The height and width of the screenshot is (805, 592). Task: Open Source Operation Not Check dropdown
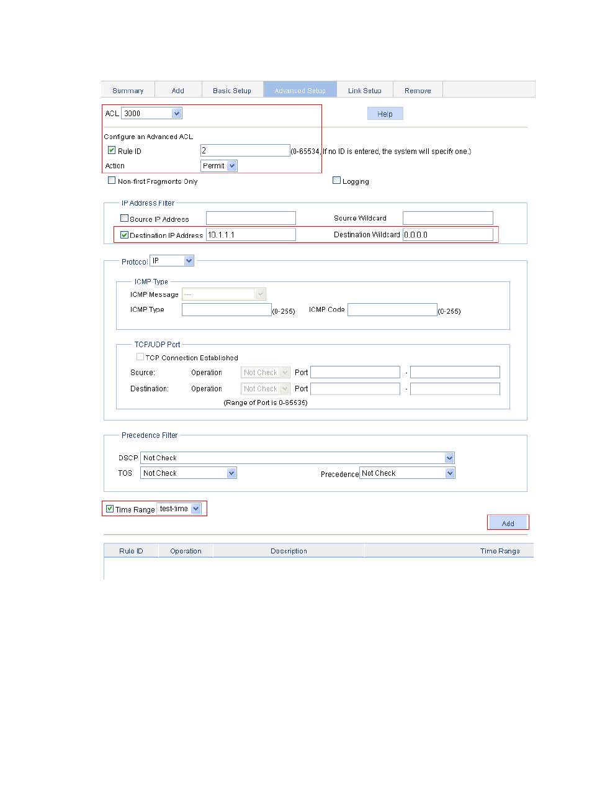coord(266,372)
